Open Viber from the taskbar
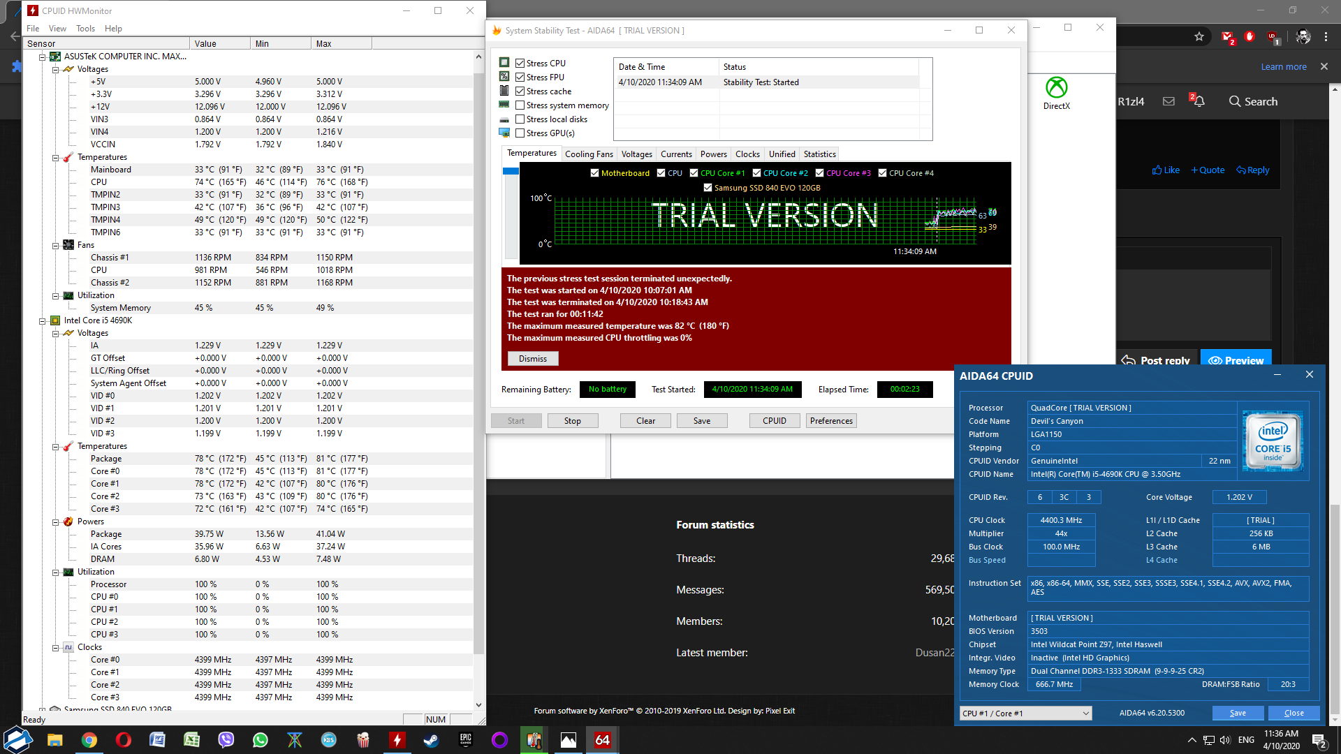Viewport: 1341px width, 754px height. click(226, 740)
